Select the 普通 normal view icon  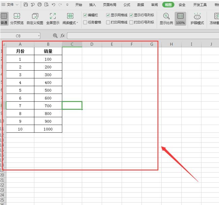click(4, 19)
